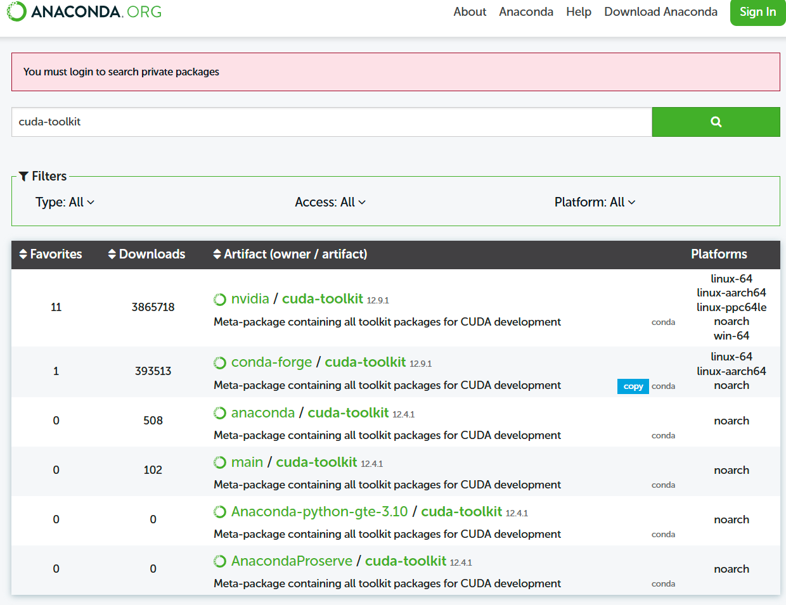
Task: Click the download count 508
Action: point(153,421)
